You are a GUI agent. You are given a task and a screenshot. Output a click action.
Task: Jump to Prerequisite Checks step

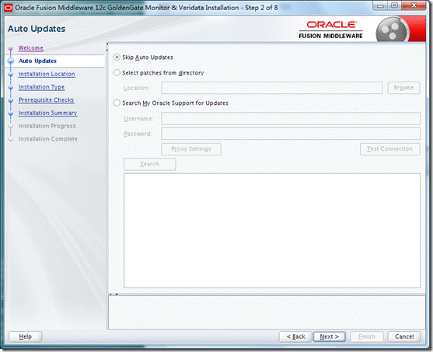pos(46,100)
